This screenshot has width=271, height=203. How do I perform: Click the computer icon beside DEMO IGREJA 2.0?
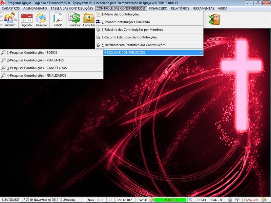[x=191, y=200]
